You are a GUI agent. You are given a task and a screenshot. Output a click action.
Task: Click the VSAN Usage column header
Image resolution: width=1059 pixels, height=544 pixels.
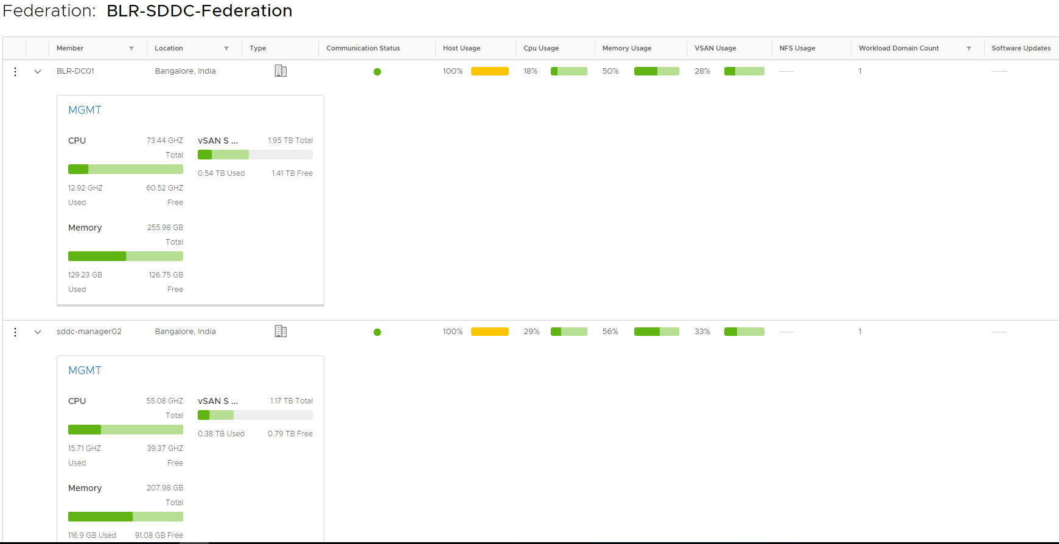click(x=715, y=49)
